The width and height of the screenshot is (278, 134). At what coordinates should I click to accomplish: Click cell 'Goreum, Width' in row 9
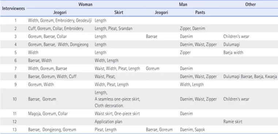point(41,84)
